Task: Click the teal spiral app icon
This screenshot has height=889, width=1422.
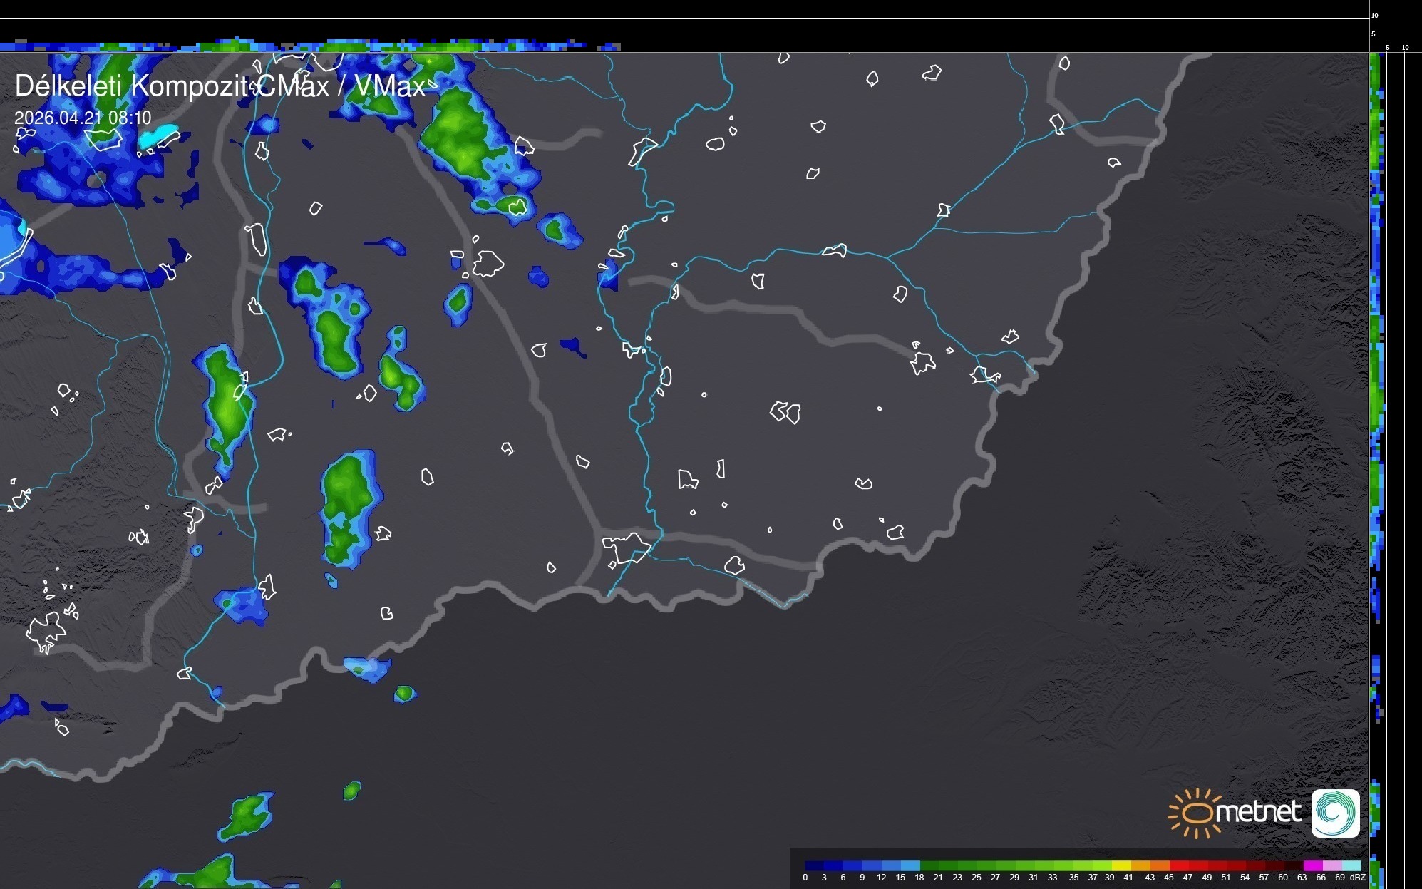Action: click(1335, 813)
